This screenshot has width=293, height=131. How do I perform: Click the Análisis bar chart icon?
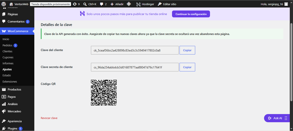4,104
